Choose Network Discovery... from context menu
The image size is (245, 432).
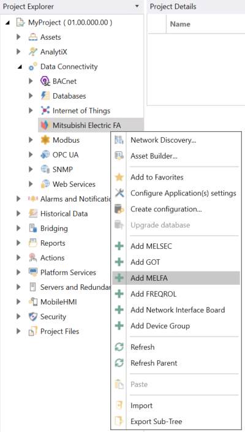tap(176, 140)
